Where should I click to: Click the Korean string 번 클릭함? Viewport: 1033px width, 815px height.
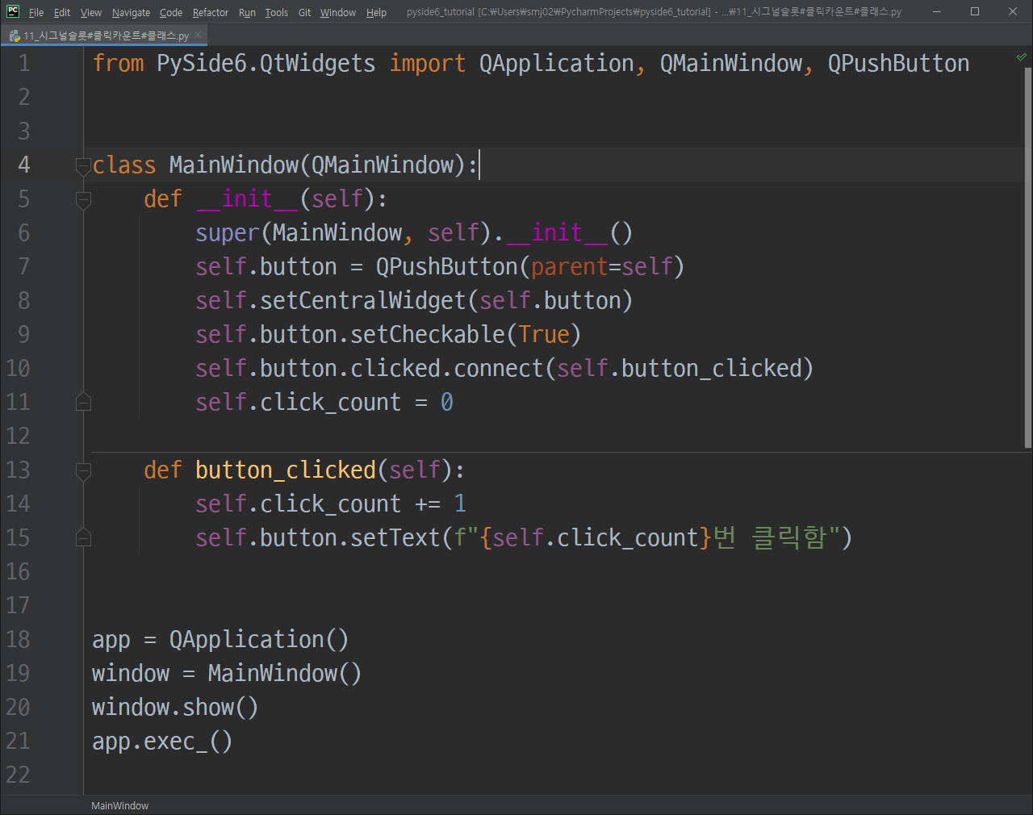(770, 537)
